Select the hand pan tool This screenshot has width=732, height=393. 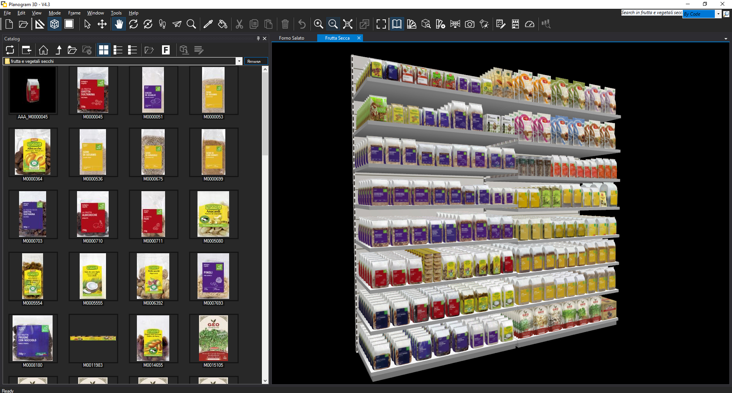click(119, 24)
